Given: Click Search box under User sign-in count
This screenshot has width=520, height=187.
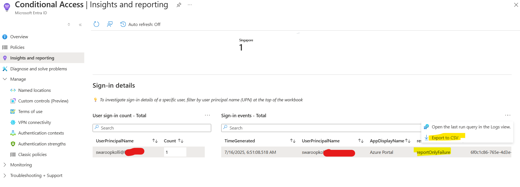Looking at the screenshot, I should 152,128.
